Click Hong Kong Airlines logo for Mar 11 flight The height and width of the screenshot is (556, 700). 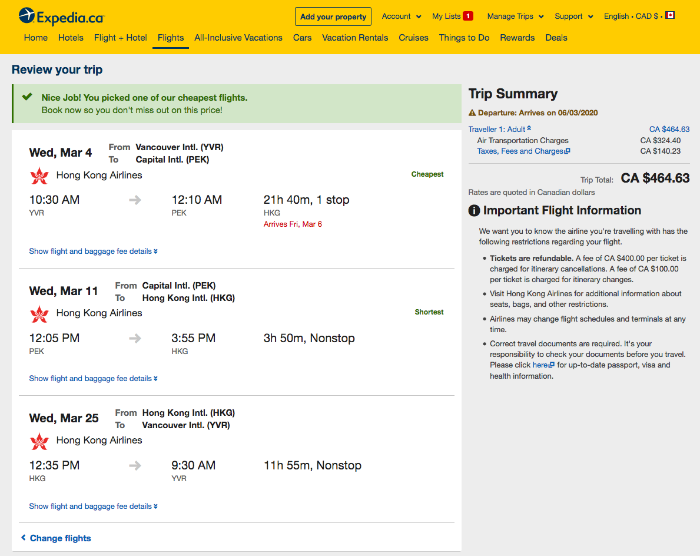(39, 314)
